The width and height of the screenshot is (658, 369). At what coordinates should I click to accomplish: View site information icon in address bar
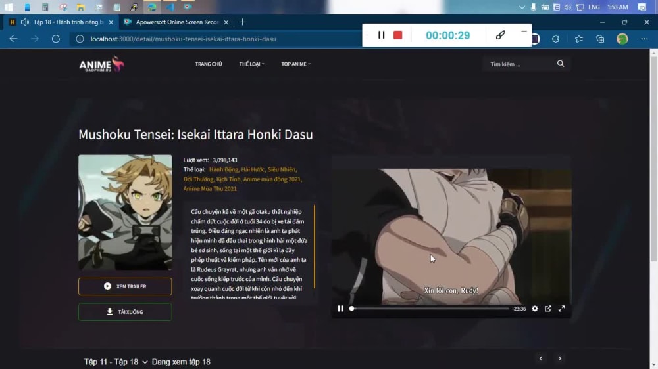(80, 39)
